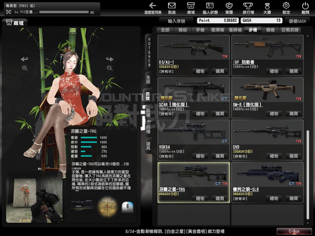This screenshot has height=236, width=315.
Task: Click serial number input button (輸入序號)
Action: 176,21
